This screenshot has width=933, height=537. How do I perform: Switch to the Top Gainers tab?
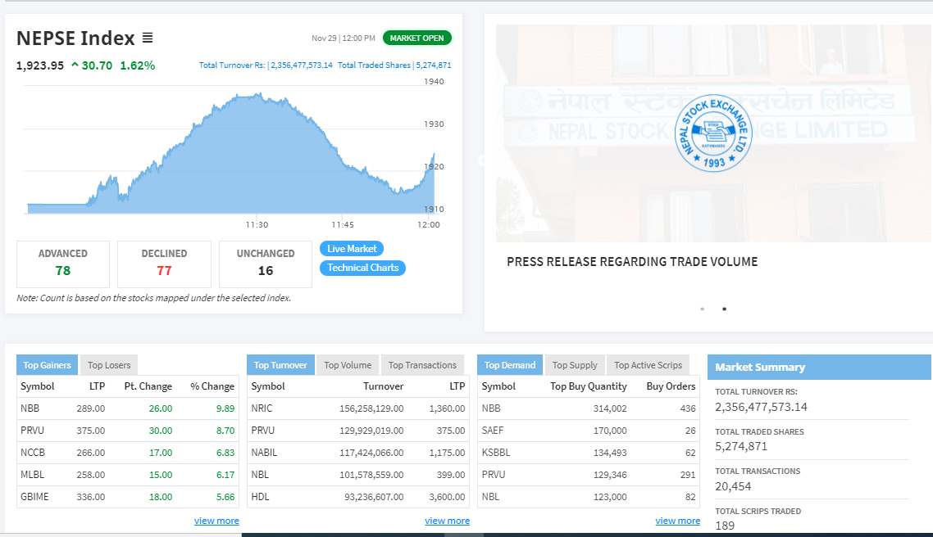[x=47, y=365]
